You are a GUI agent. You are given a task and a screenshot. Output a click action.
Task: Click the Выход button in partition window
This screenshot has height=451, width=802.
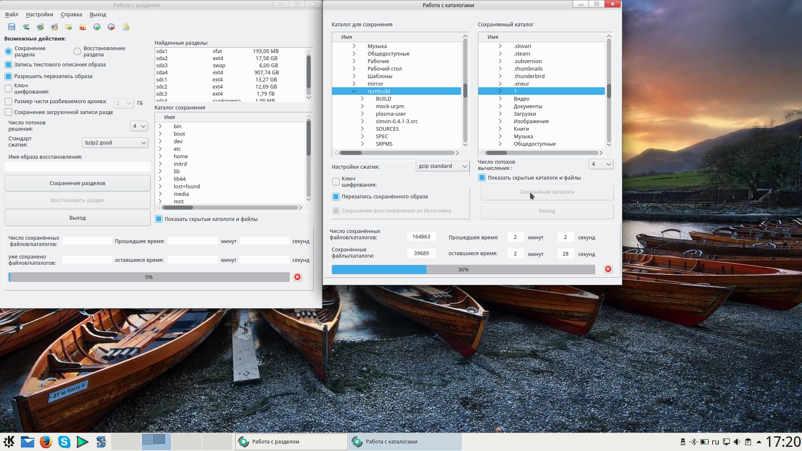pyautogui.click(x=77, y=218)
